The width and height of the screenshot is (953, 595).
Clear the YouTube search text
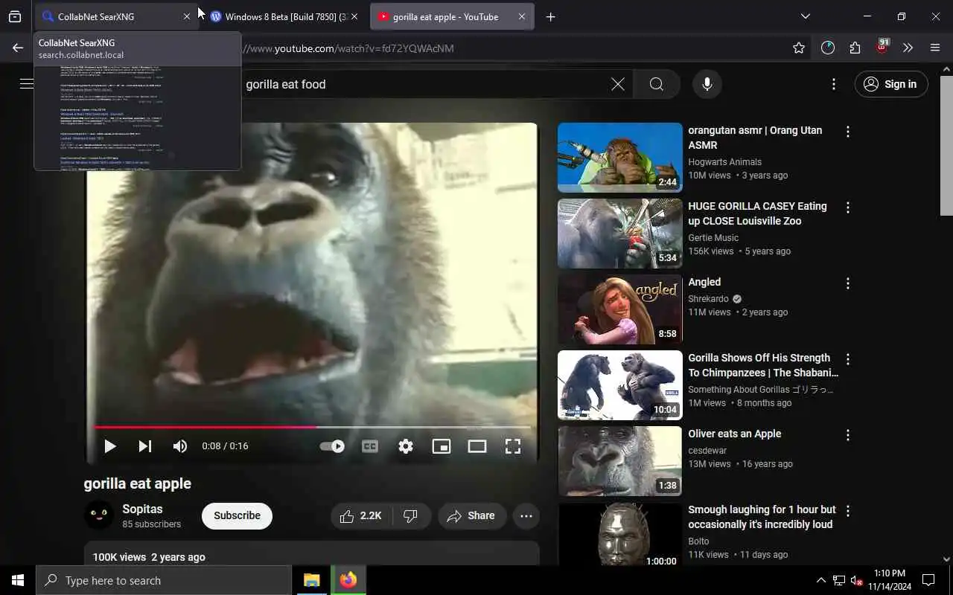618,84
